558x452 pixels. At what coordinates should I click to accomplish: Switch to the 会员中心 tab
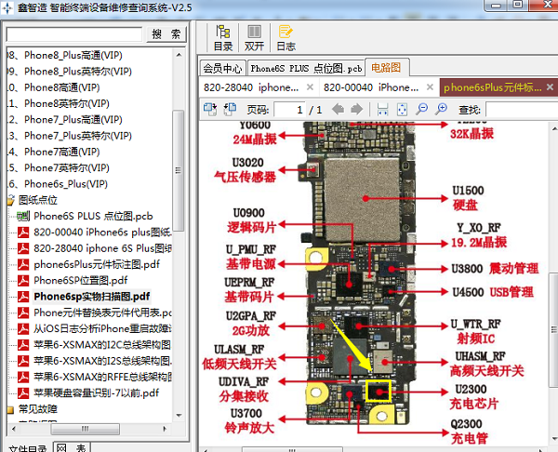pyautogui.click(x=222, y=68)
